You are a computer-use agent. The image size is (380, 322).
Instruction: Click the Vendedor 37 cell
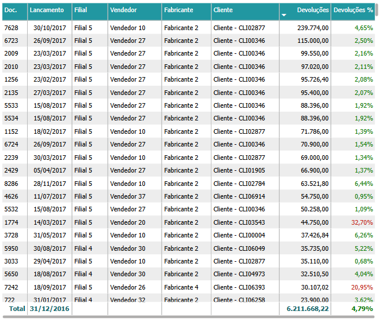coord(127,196)
